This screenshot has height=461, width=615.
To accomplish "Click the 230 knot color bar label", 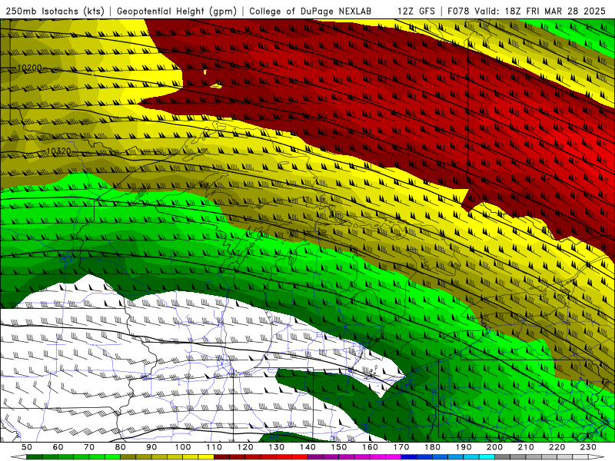I will coord(588,447).
